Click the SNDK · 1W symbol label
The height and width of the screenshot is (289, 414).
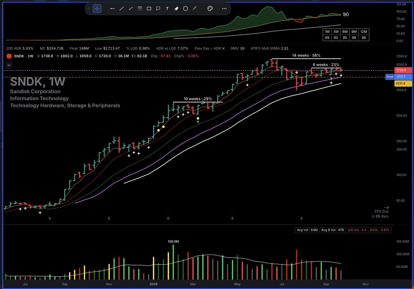click(x=23, y=56)
